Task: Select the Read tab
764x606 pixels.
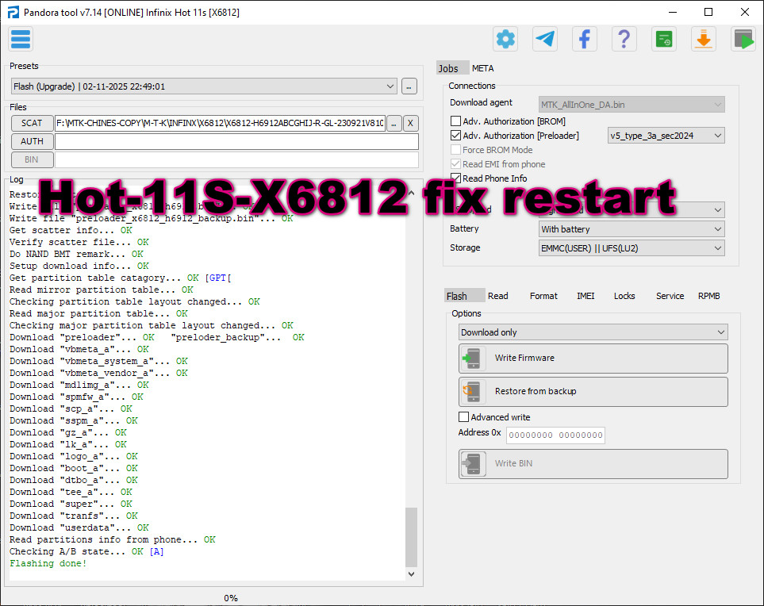Action: 498,296
